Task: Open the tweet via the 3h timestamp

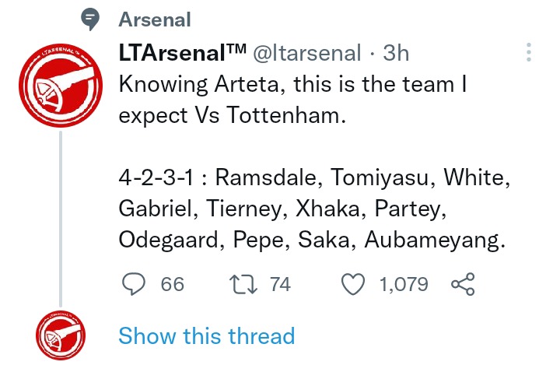Action: (x=396, y=53)
